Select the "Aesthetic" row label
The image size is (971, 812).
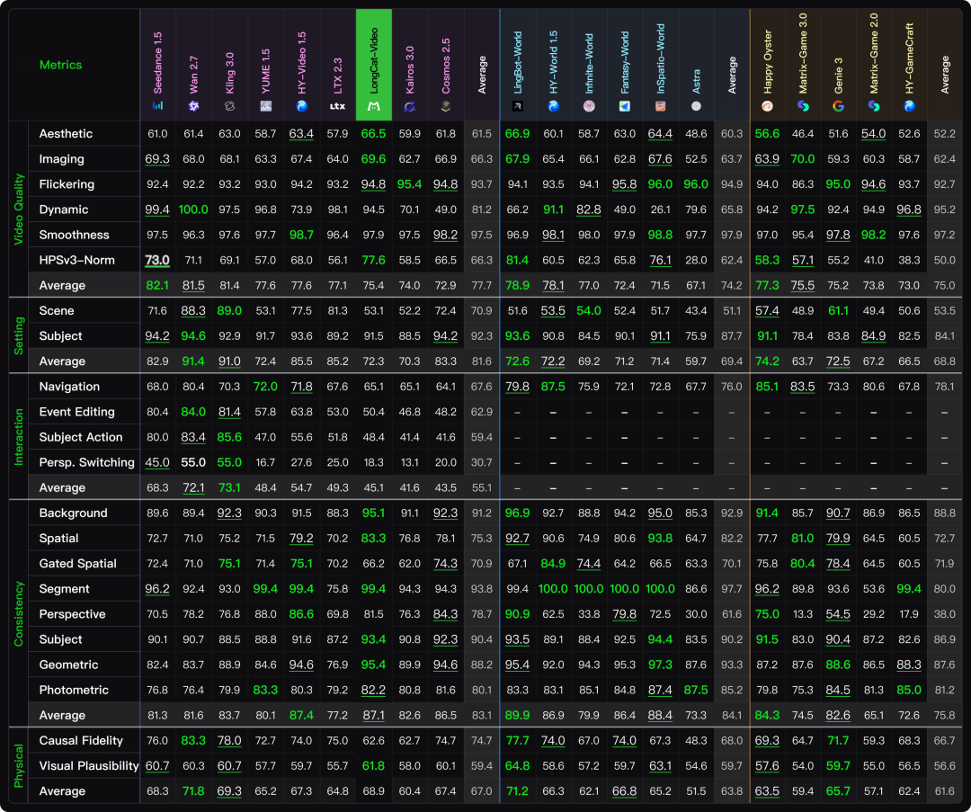point(66,134)
